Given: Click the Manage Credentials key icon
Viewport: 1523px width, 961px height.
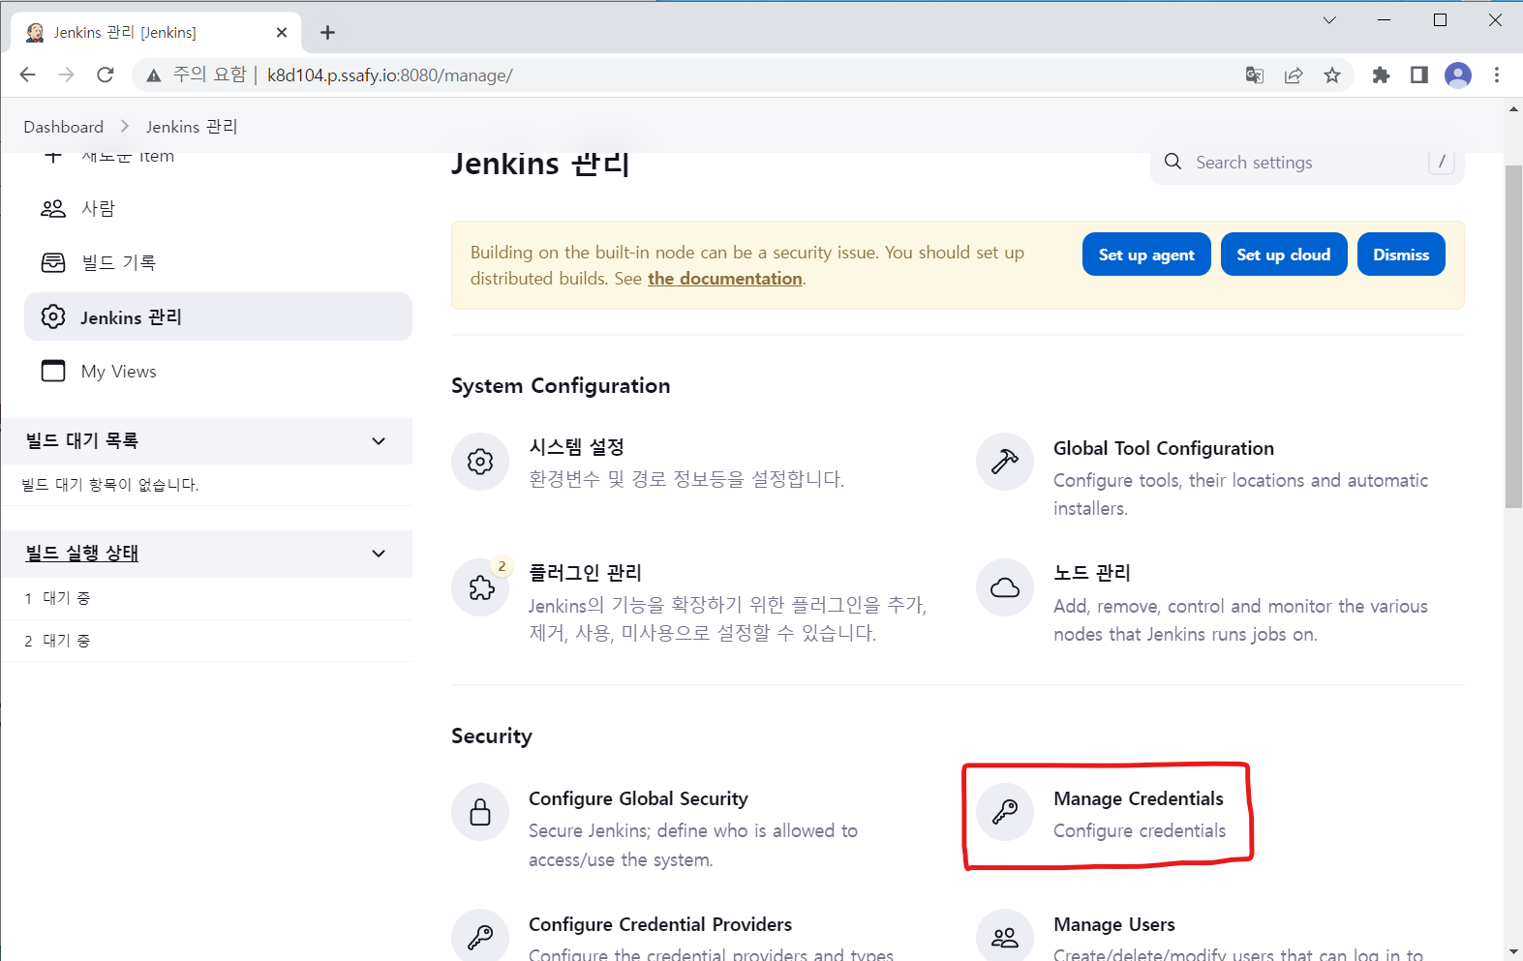Looking at the screenshot, I should 1005,812.
